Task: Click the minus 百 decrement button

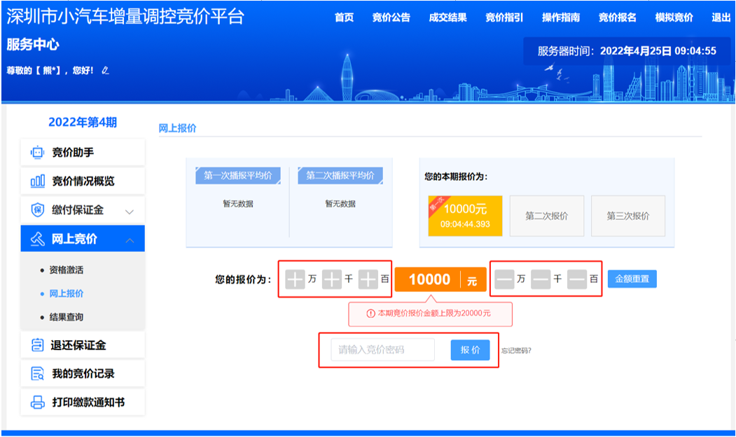Action: pos(576,279)
